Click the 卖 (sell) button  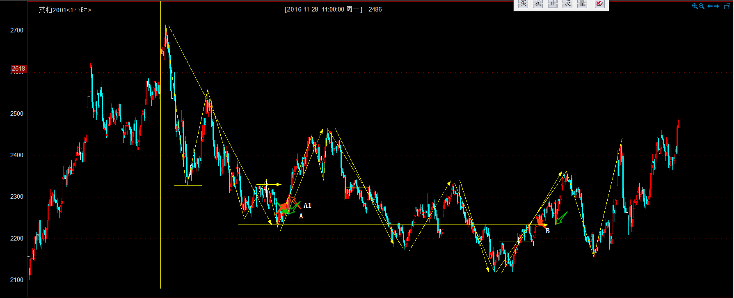click(538, 4)
